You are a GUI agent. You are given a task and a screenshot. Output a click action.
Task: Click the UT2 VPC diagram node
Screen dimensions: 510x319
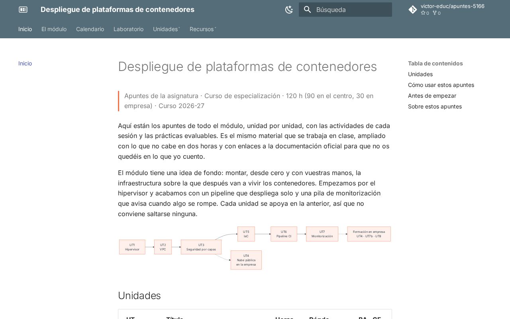[163, 247]
